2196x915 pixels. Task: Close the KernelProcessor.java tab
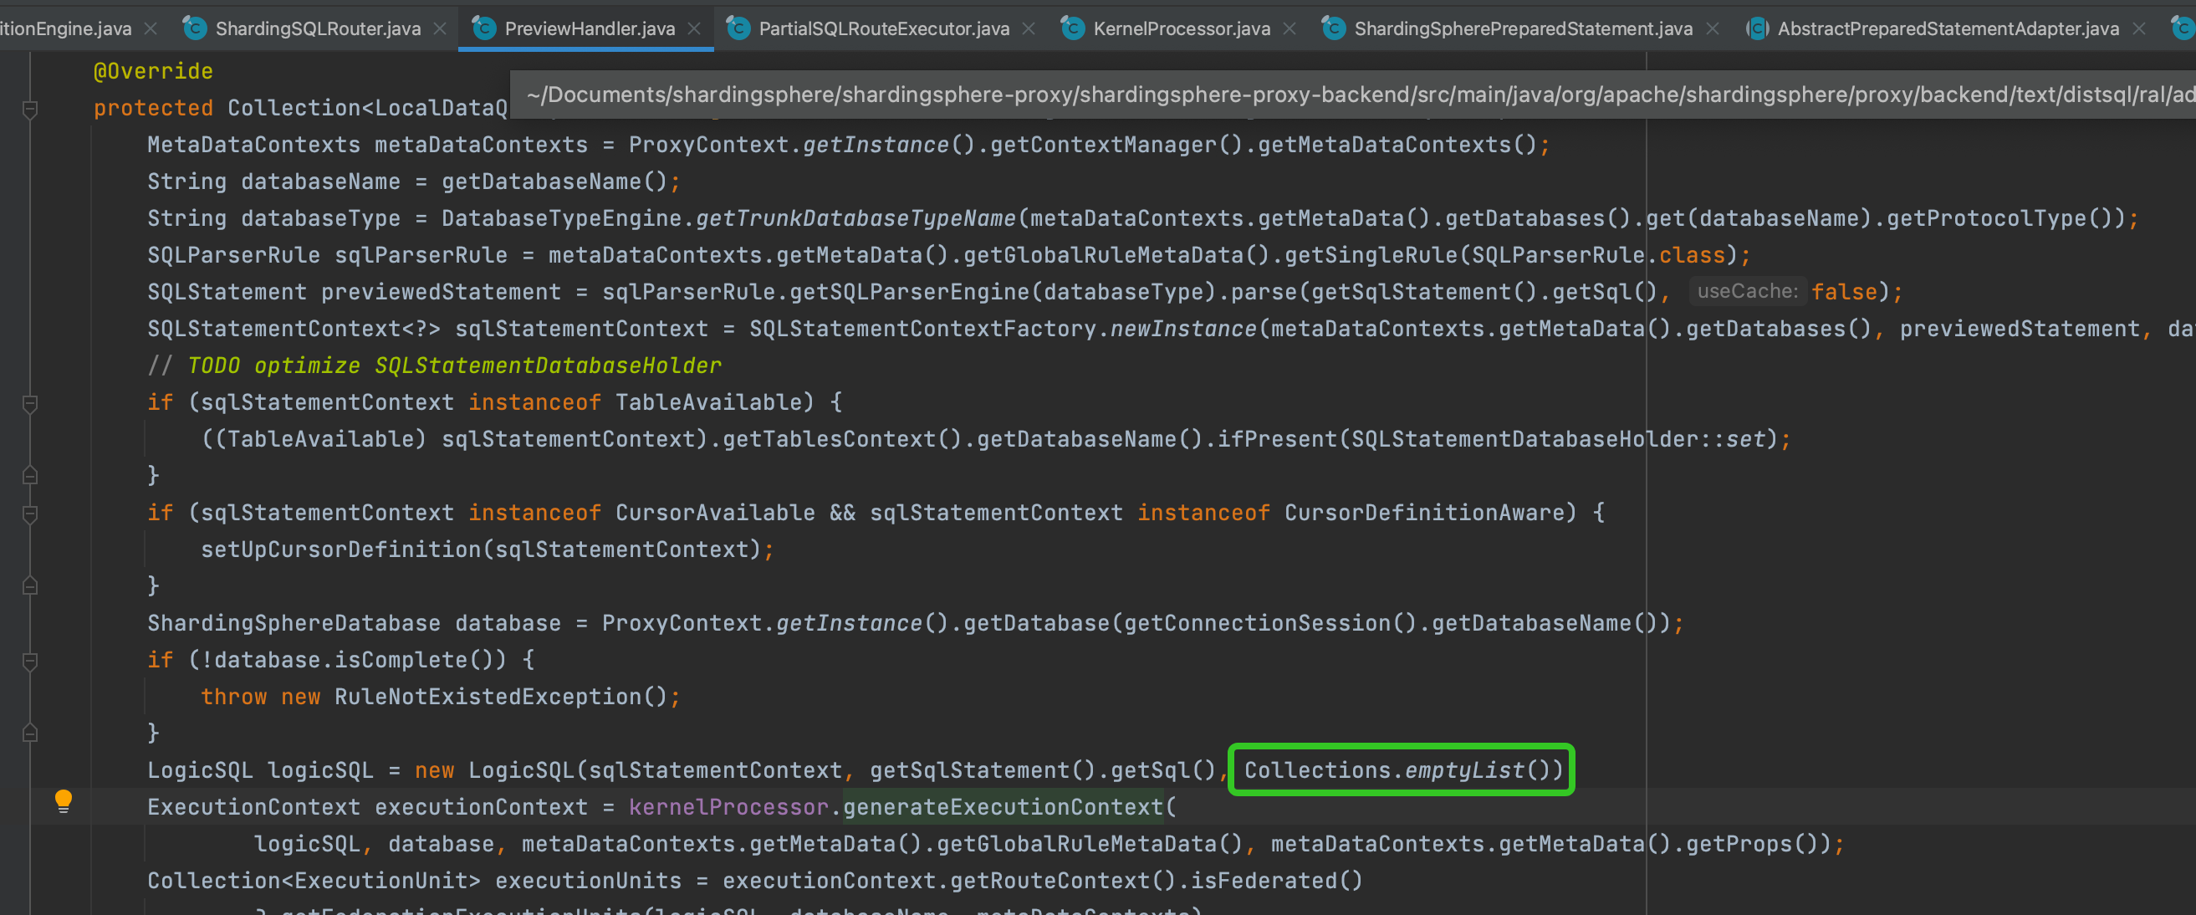point(1290,28)
